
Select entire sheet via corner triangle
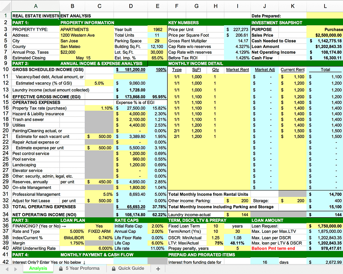point(6,6)
